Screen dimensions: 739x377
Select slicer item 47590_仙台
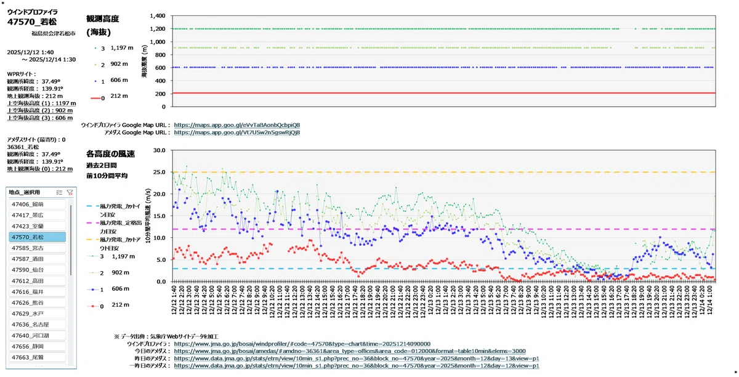tap(38, 270)
